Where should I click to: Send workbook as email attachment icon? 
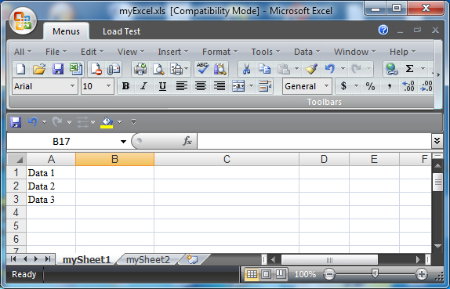pyautogui.click(x=114, y=69)
